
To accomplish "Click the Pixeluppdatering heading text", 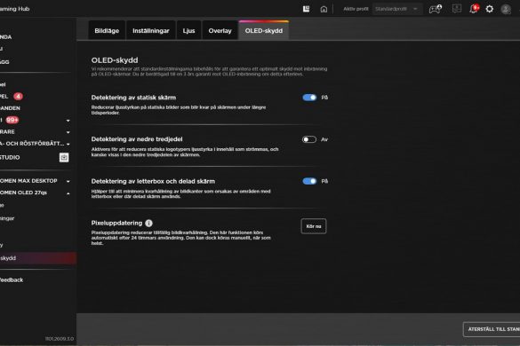I will click(116, 224).
